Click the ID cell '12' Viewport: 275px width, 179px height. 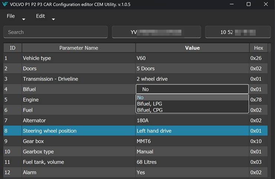(x=13, y=172)
